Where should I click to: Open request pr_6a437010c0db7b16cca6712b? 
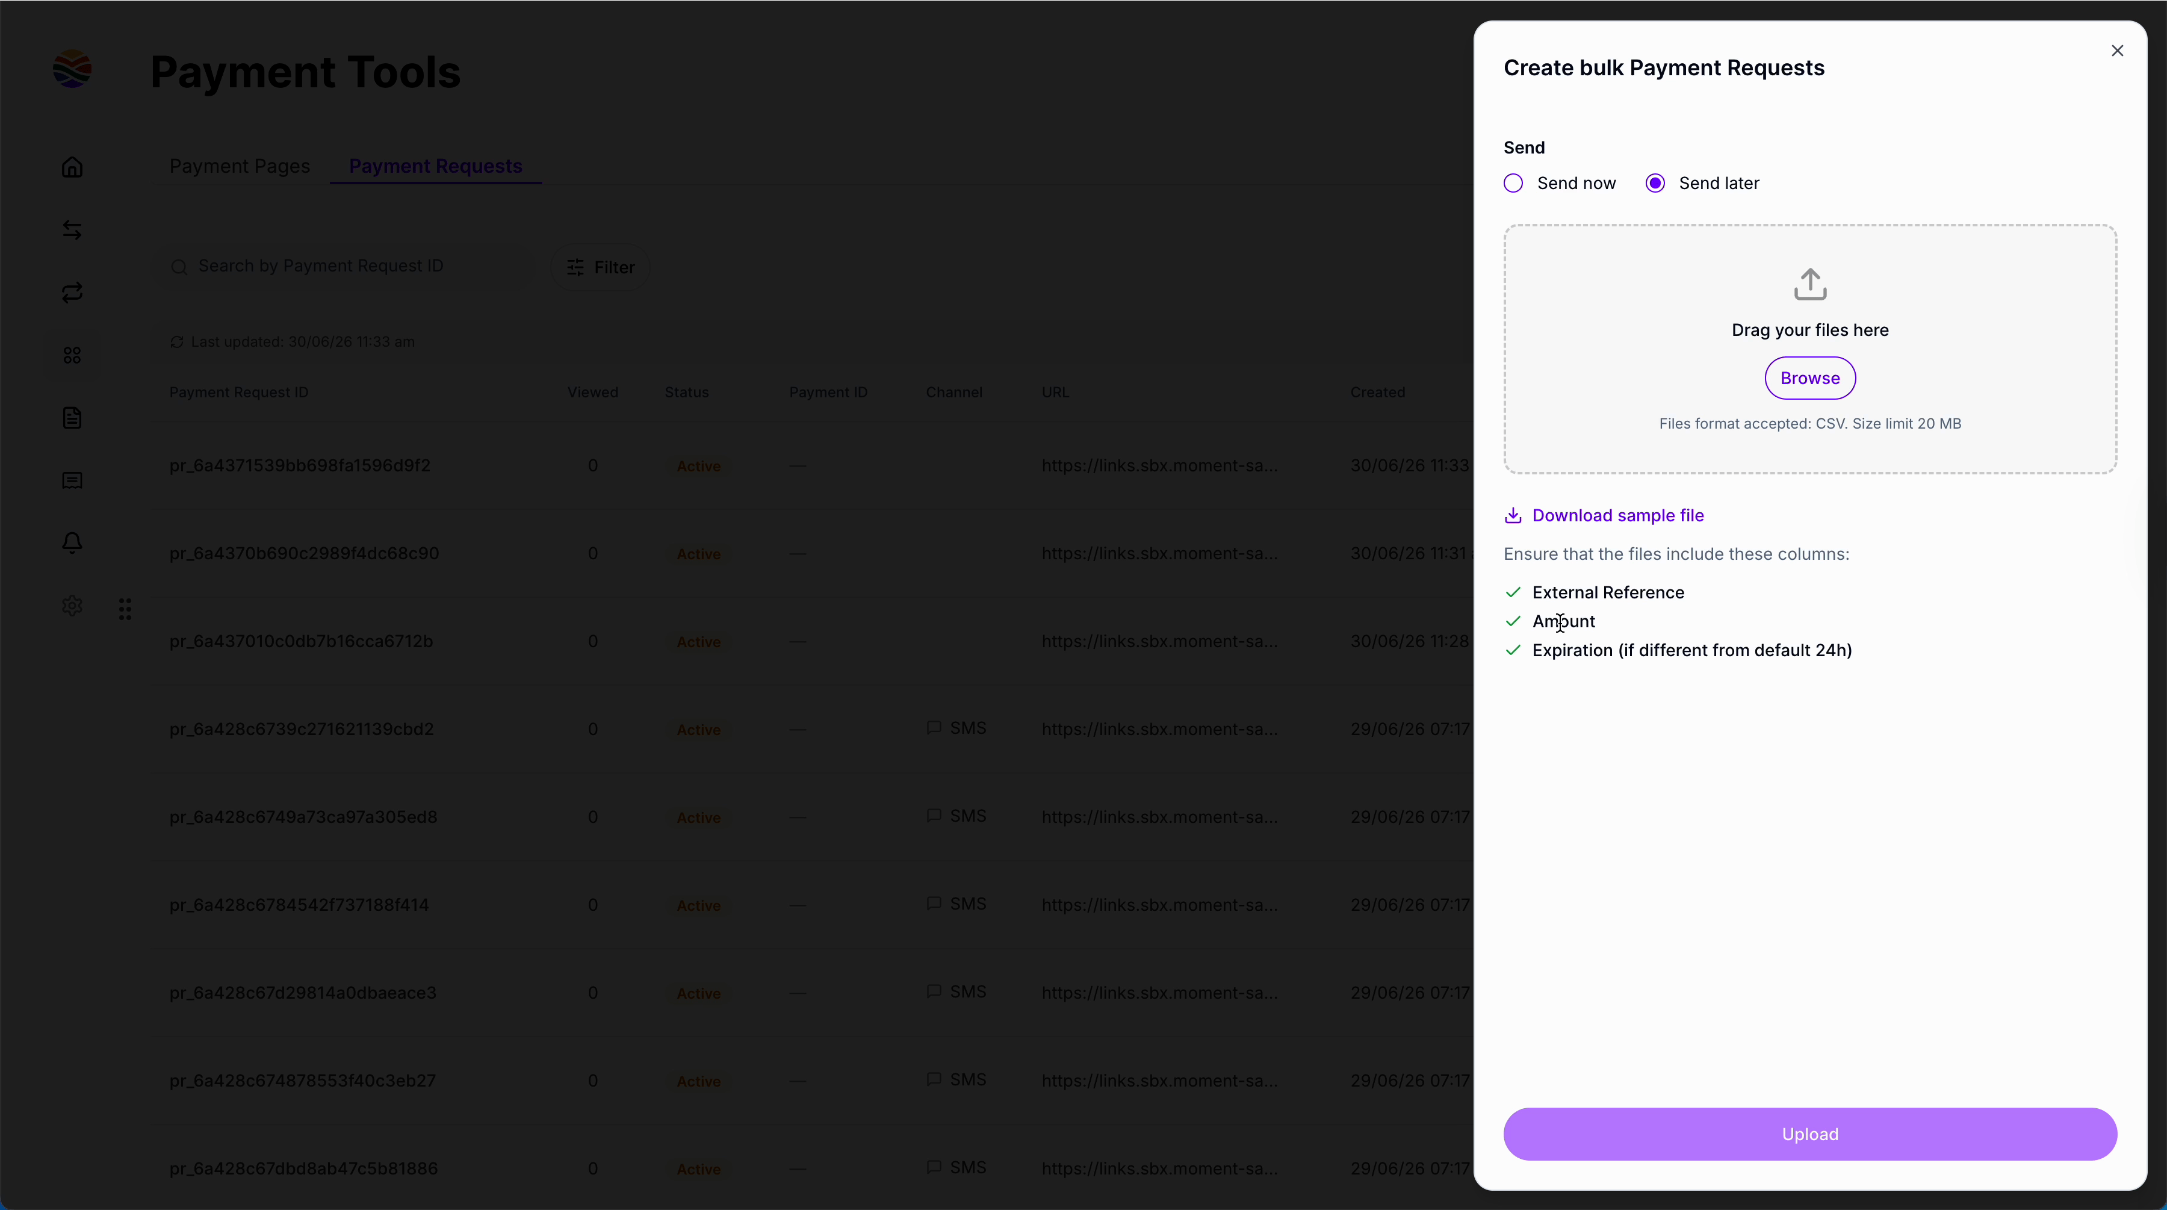pos(301,641)
